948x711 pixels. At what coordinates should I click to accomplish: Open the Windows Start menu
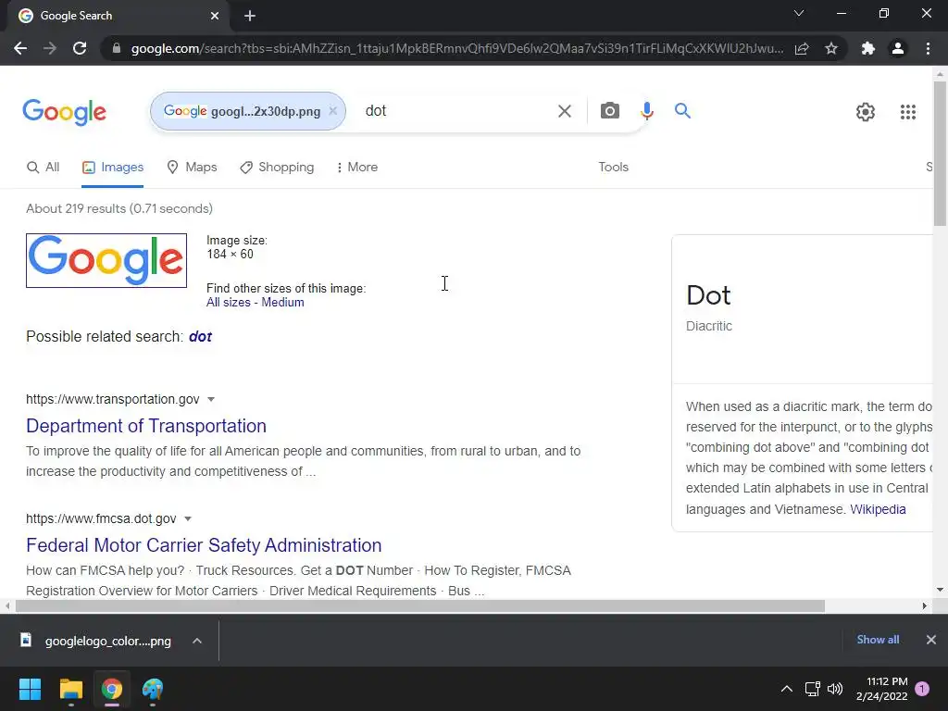(30, 689)
